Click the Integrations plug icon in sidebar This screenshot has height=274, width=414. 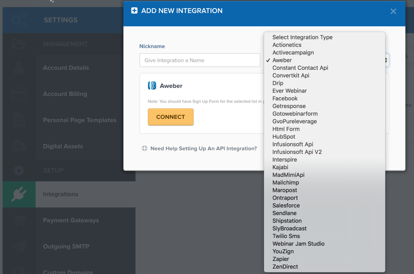[x=19, y=194]
